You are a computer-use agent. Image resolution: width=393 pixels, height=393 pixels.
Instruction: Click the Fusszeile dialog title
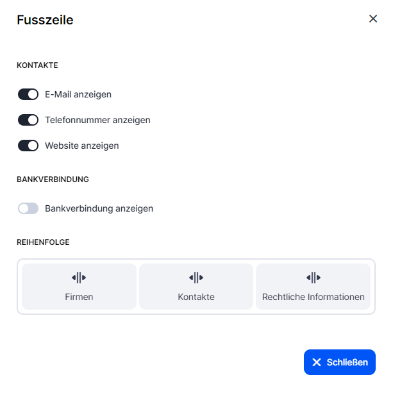click(x=45, y=20)
